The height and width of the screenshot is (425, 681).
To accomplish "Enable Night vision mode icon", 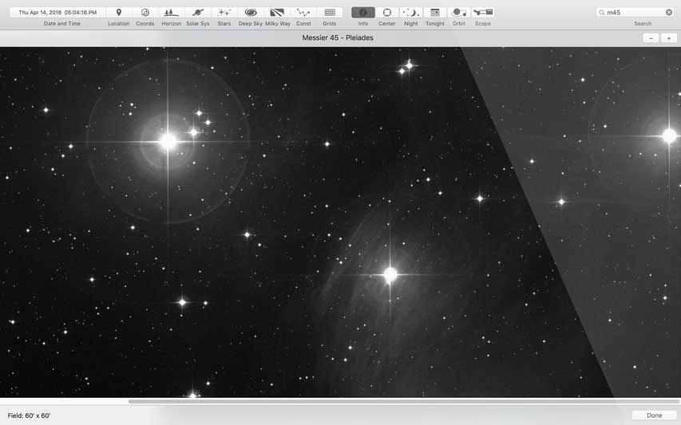I will (411, 13).
